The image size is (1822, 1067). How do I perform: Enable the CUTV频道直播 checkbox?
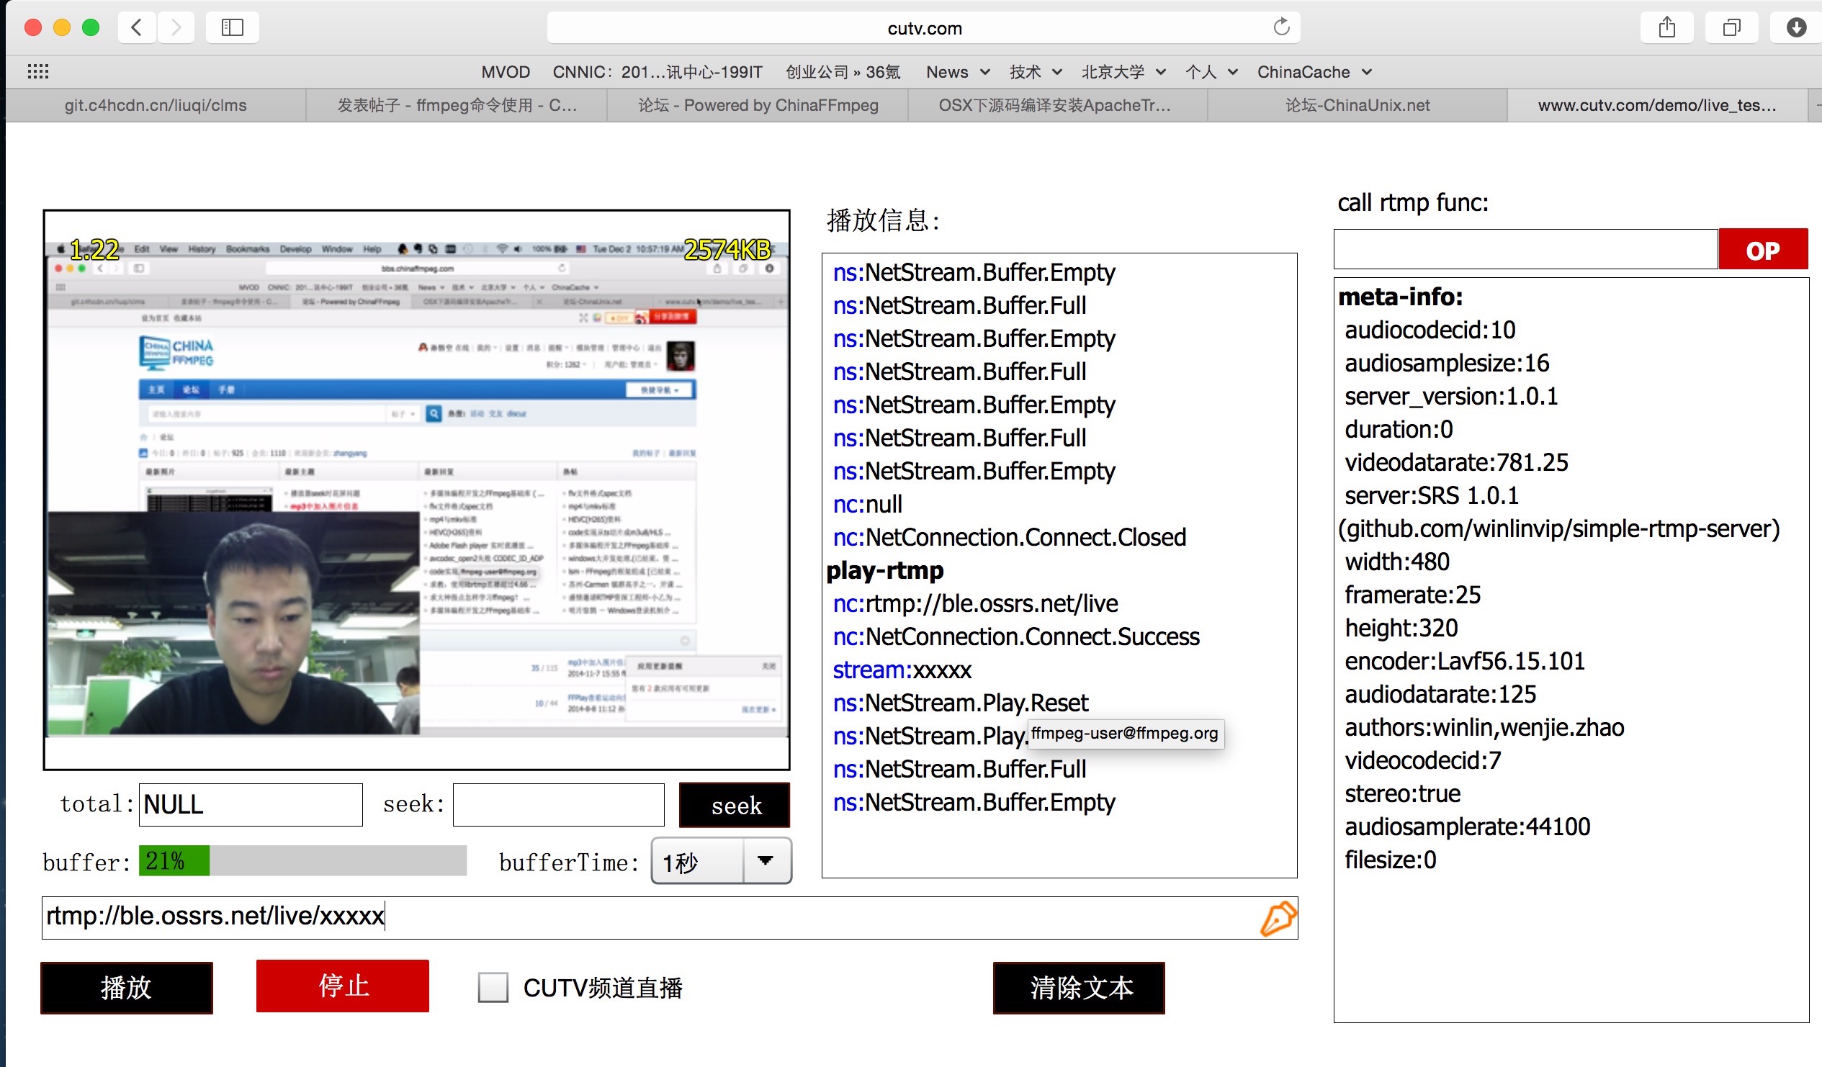pyautogui.click(x=493, y=987)
